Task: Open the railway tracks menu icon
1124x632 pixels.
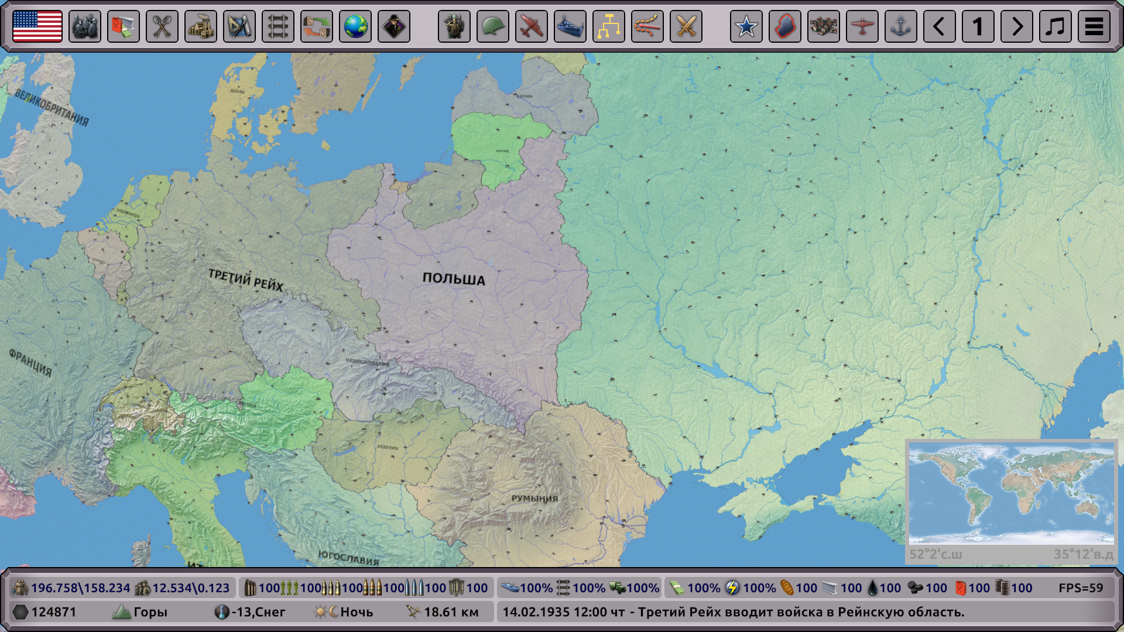Action: pos(278,26)
